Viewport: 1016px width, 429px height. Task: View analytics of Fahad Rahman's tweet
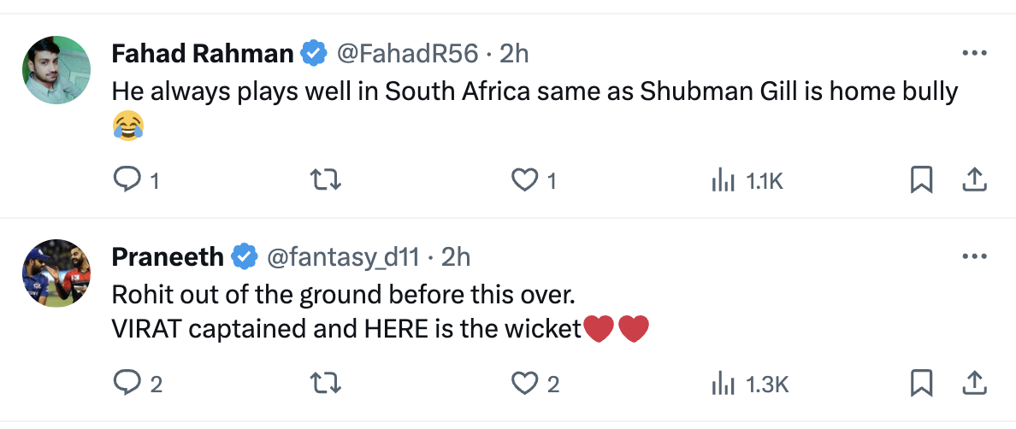point(721,180)
